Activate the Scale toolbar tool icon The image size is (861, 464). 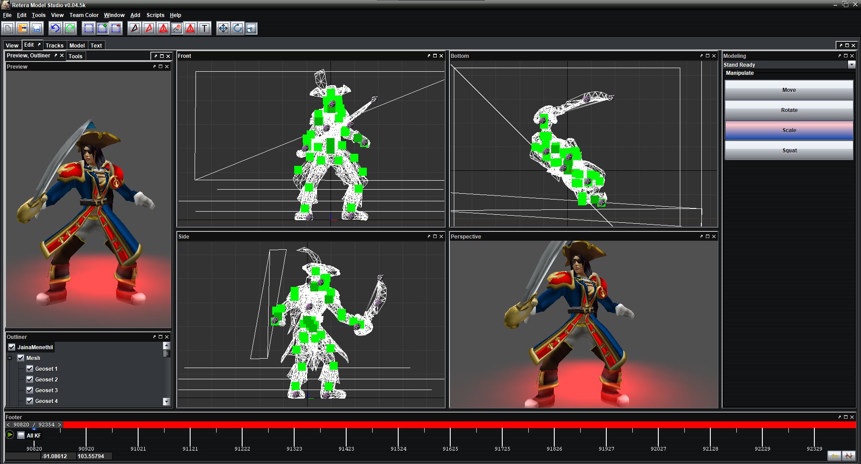pyautogui.click(x=251, y=29)
